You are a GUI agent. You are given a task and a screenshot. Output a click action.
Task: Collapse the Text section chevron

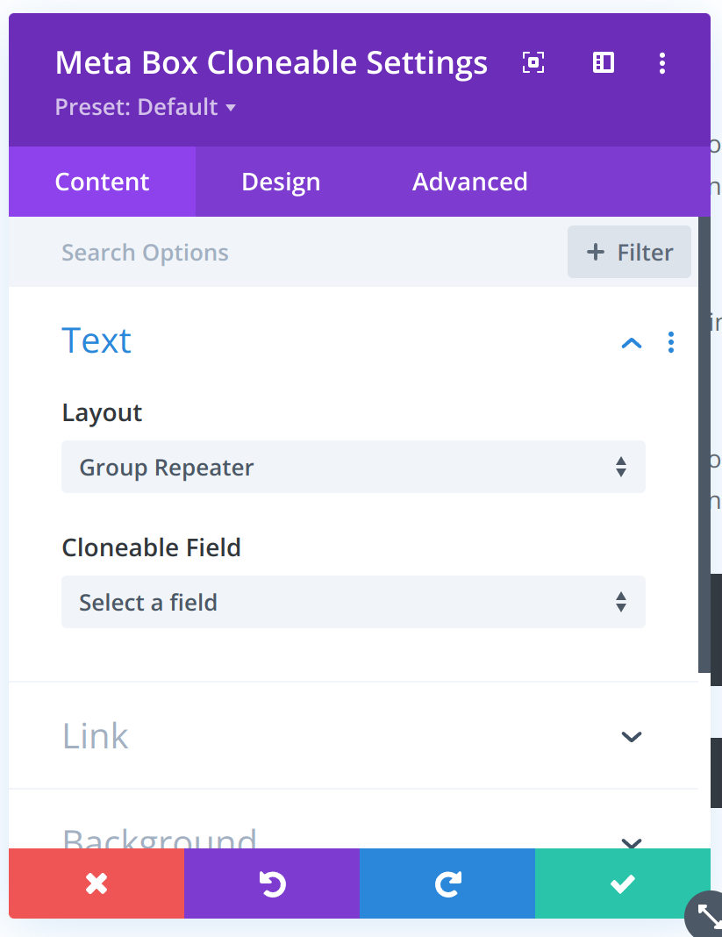[632, 342]
